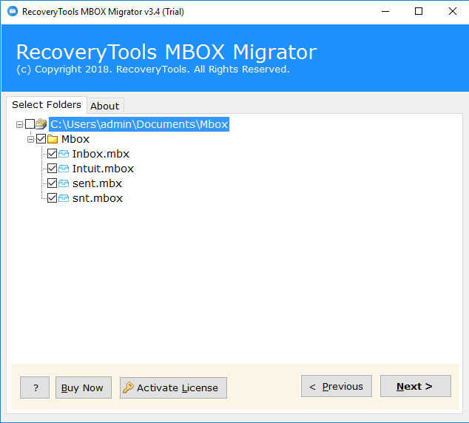Select the snt.mbox file name
Image resolution: width=469 pixels, height=423 pixels.
point(98,198)
